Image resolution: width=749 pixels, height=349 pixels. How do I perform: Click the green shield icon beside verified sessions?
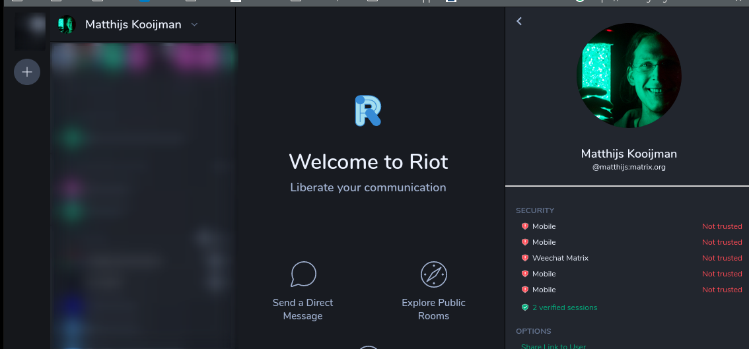tap(525, 307)
